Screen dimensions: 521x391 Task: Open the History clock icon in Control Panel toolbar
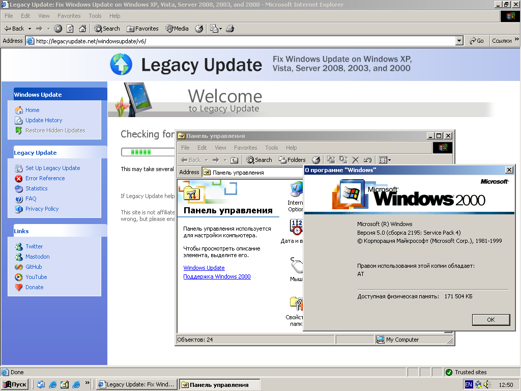(316, 159)
